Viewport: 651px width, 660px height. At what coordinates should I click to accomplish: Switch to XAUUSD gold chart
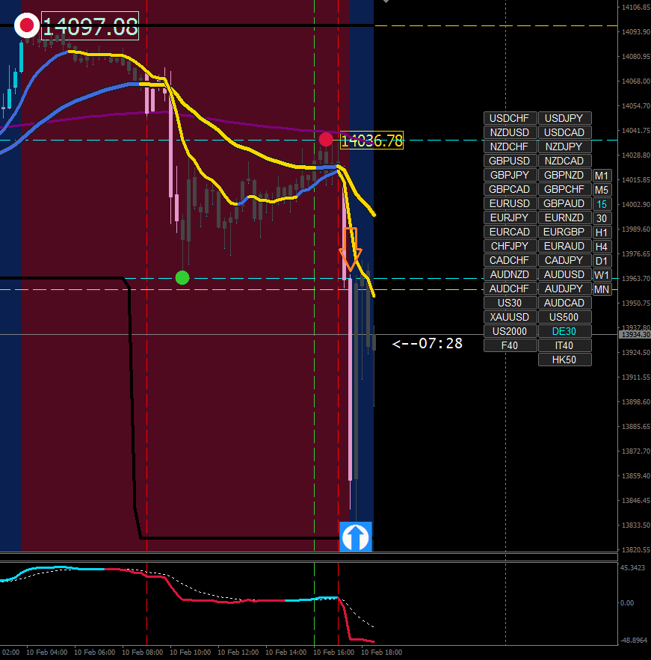[x=510, y=318]
